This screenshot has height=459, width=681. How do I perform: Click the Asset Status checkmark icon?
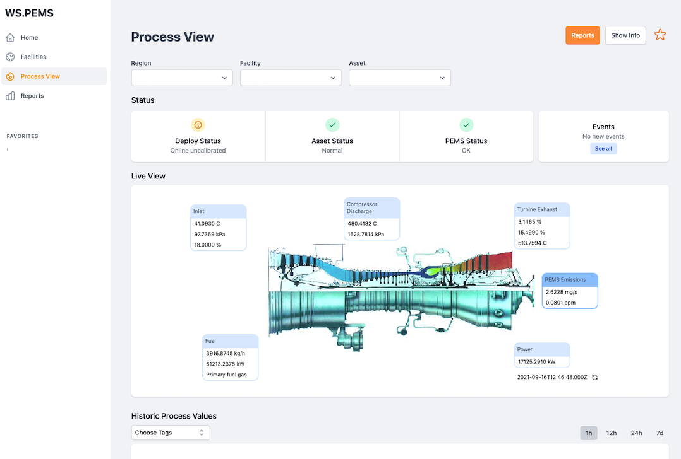click(332, 125)
